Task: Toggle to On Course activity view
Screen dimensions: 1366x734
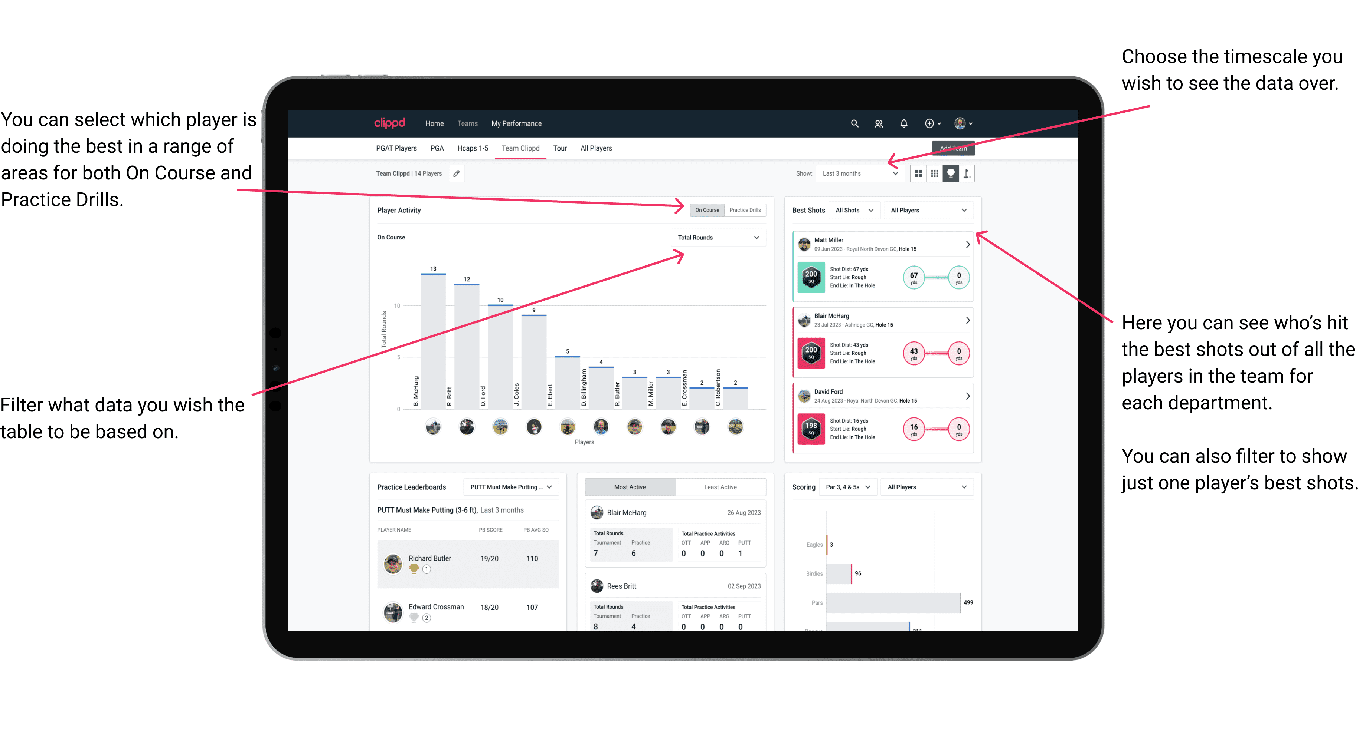Action: (x=706, y=210)
